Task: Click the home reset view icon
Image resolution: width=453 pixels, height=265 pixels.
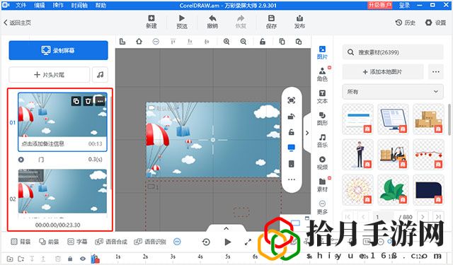Action: click(139, 42)
